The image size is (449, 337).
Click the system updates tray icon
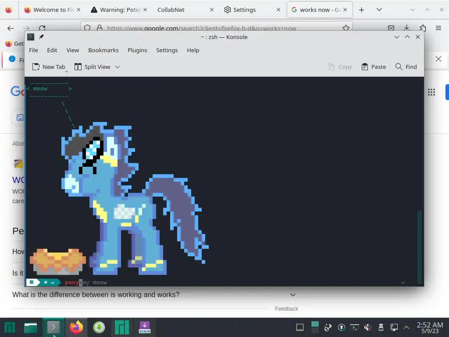(x=341, y=327)
